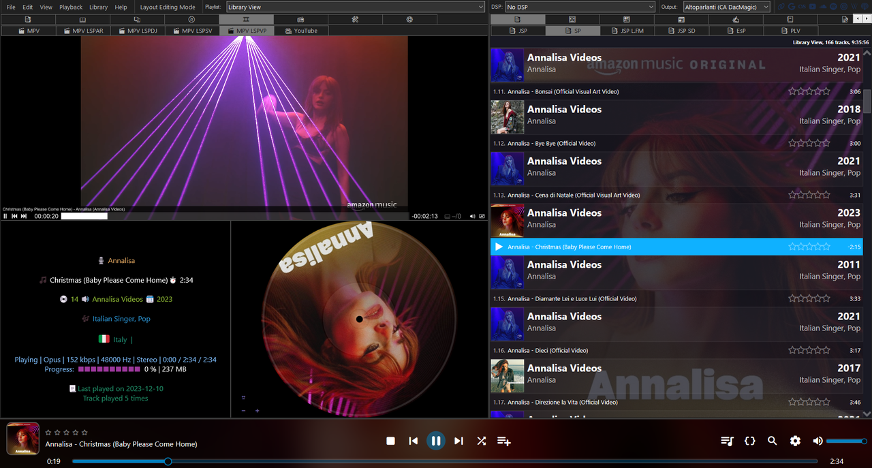The image size is (872, 468).
Task: Pause the MPV video with small pause icon
Action: [5, 216]
